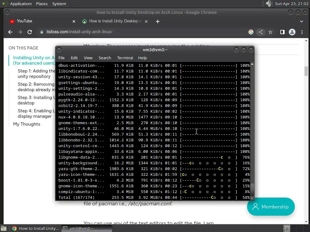Jump to Step 3 Installing desktop link

pos(36,100)
